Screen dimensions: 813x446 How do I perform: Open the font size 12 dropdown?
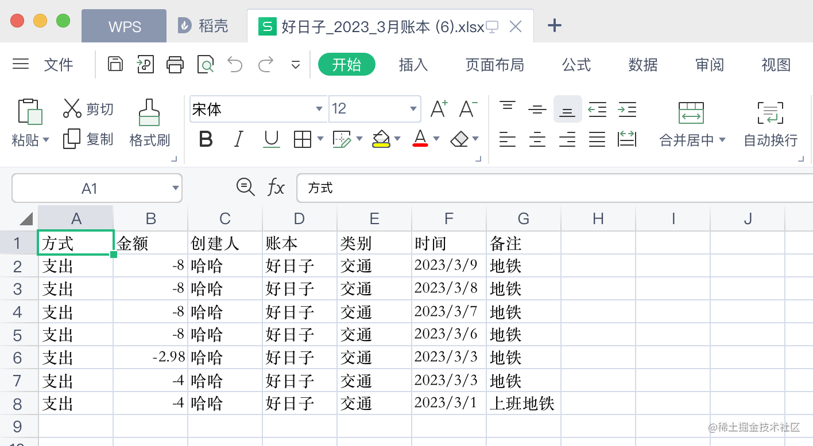click(x=413, y=109)
